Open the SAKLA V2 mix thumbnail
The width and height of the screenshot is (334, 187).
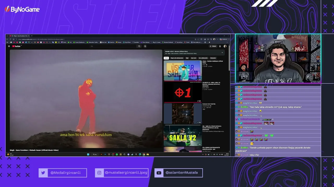click(x=183, y=136)
